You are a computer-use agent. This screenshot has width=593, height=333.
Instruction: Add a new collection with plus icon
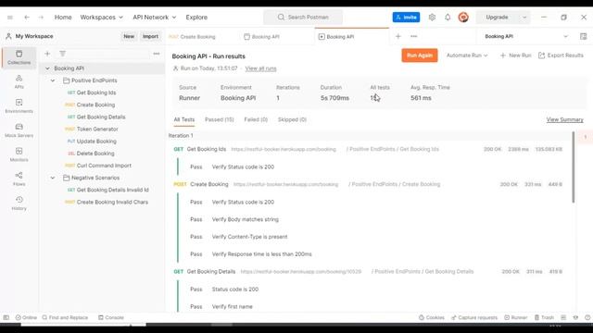(x=47, y=54)
